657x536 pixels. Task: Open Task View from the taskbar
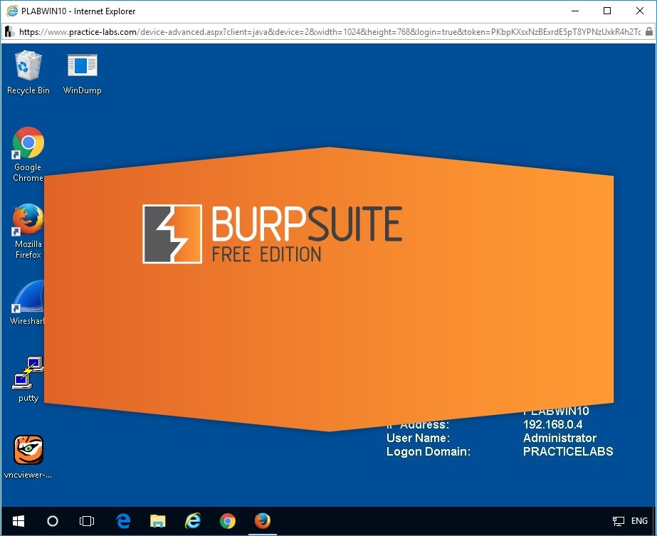pos(87,521)
